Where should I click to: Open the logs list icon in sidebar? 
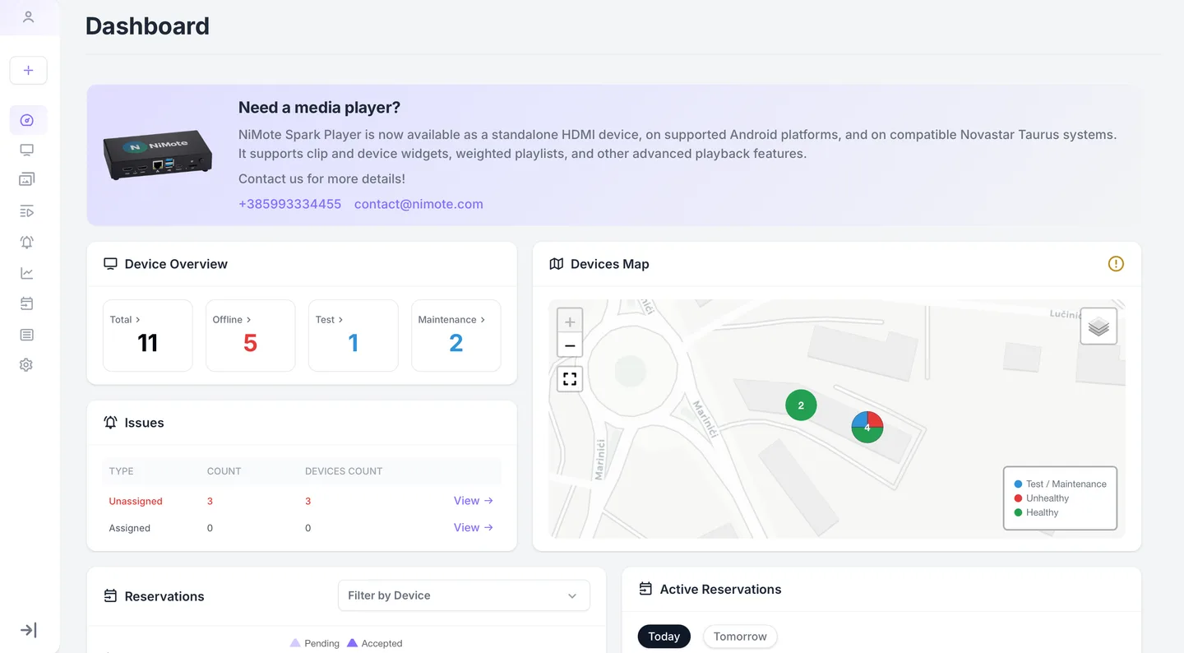click(x=27, y=335)
